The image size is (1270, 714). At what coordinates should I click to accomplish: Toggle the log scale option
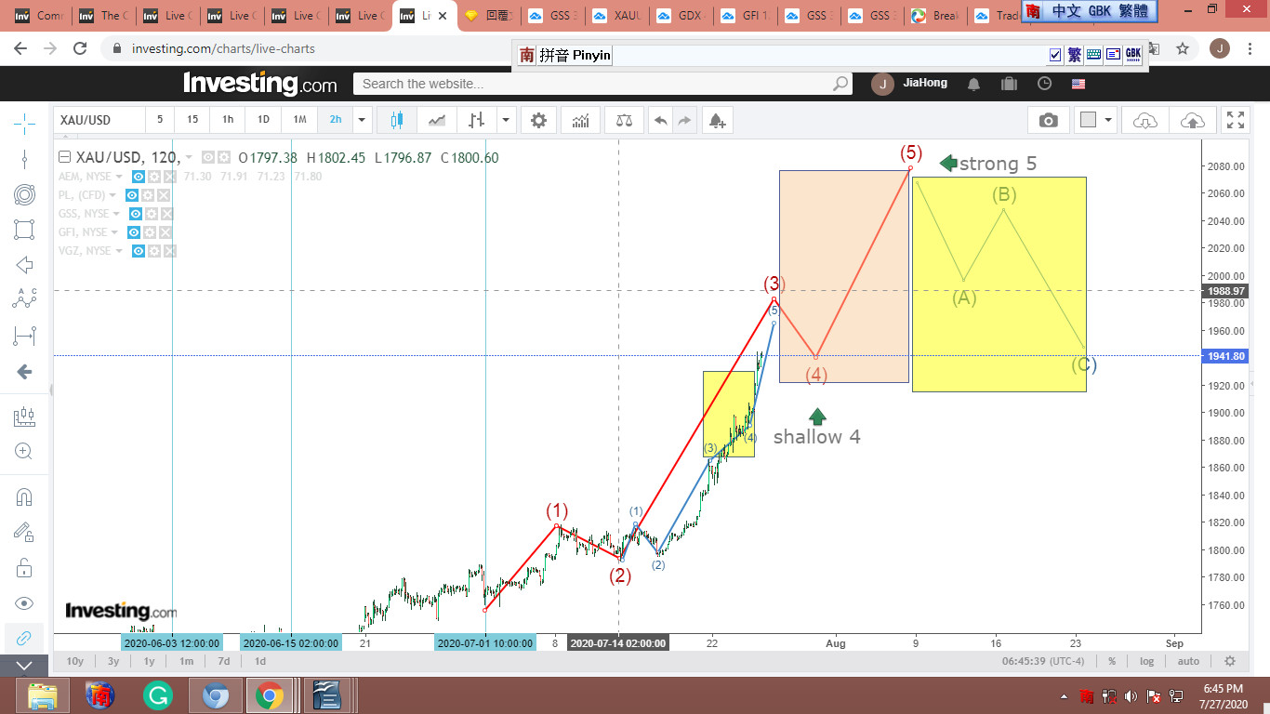(1147, 661)
